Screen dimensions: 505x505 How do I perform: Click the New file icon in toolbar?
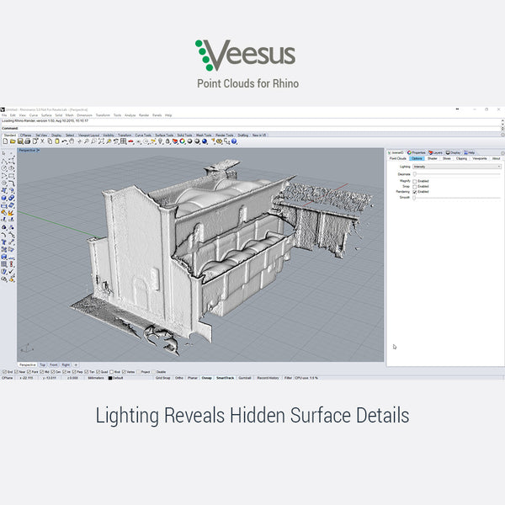[5, 141]
